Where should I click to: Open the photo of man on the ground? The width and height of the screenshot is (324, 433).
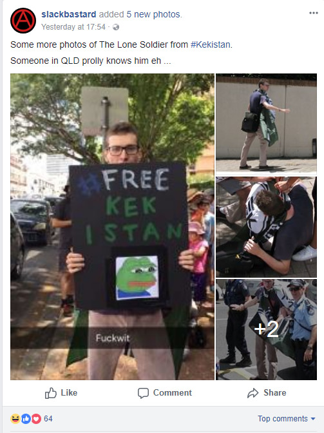click(266, 227)
